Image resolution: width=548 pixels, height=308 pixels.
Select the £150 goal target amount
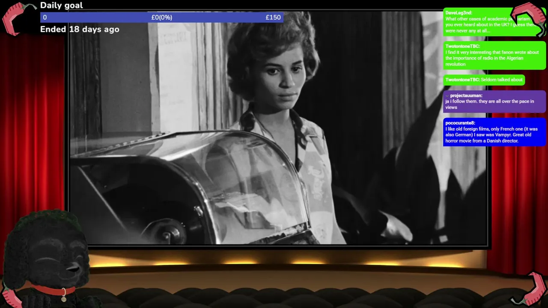273,18
